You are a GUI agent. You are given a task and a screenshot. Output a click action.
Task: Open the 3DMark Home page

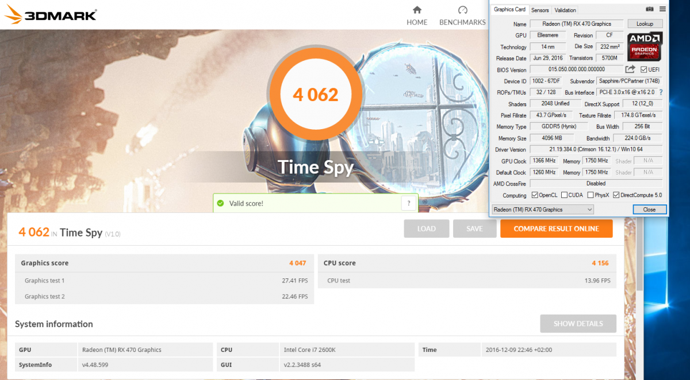417,16
